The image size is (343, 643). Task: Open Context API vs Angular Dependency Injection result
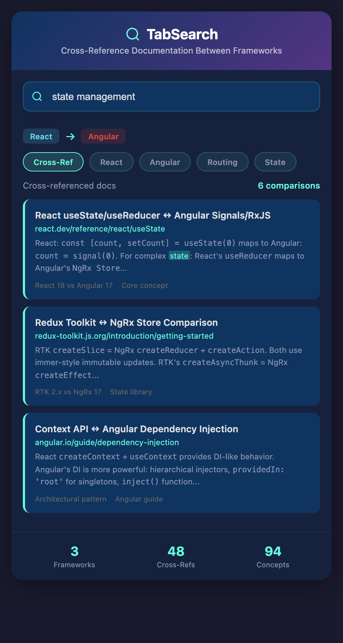136,429
